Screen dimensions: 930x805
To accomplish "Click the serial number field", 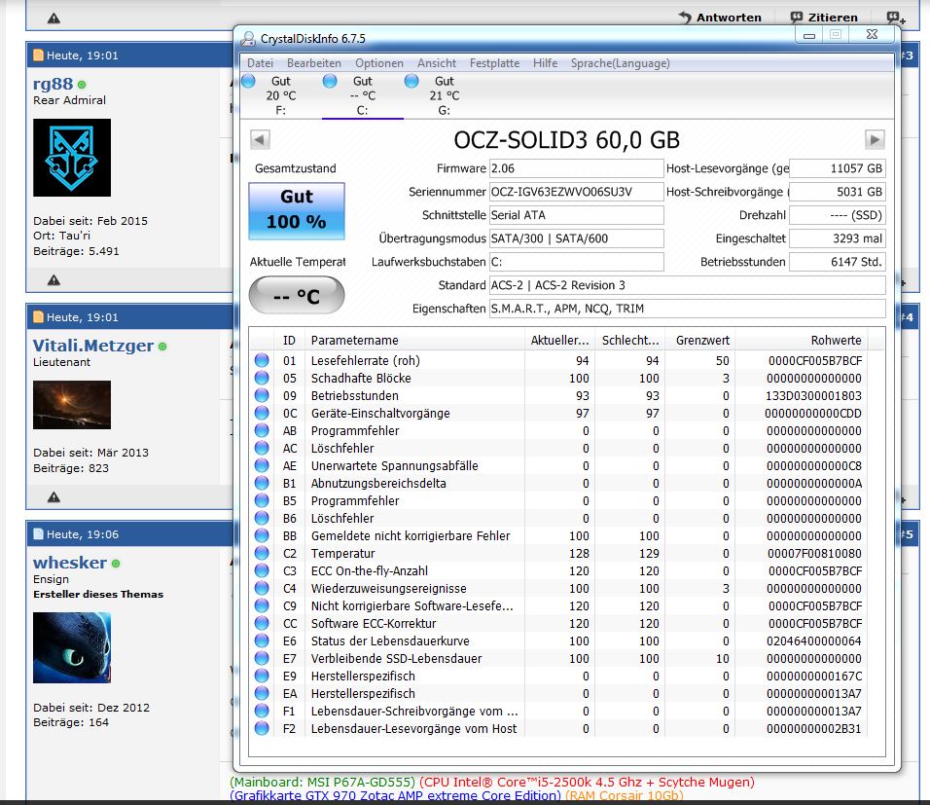I will pos(576,192).
